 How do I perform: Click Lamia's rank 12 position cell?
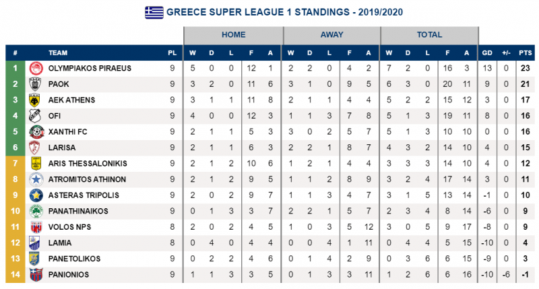coord(15,243)
